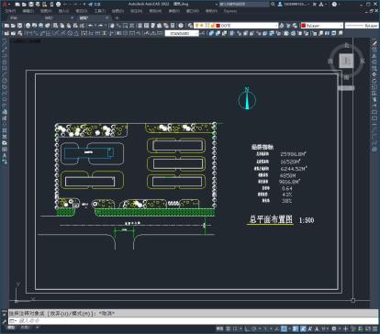
Task: Open the Express menu
Action: 230,11
